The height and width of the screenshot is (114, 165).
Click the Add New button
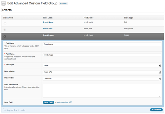pos(63,3)
